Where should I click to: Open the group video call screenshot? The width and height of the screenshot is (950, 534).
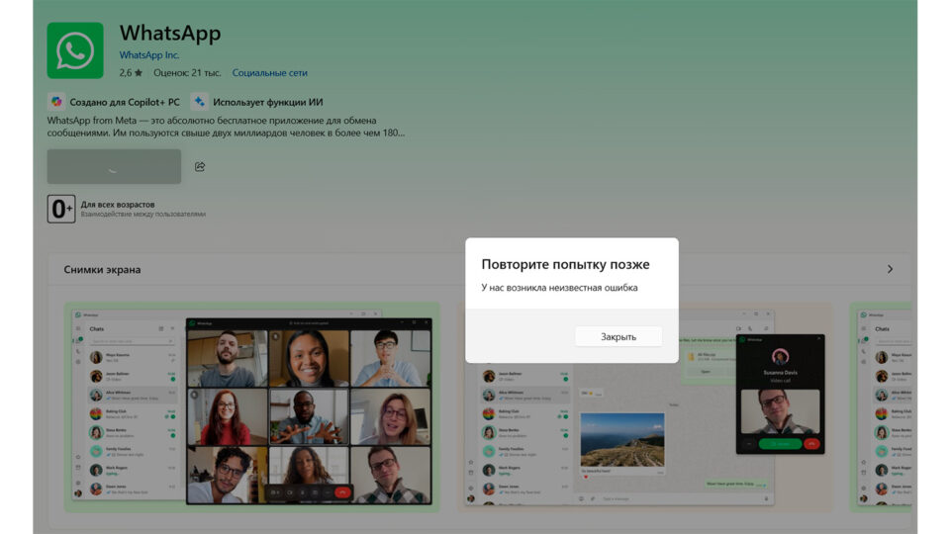click(252, 407)
